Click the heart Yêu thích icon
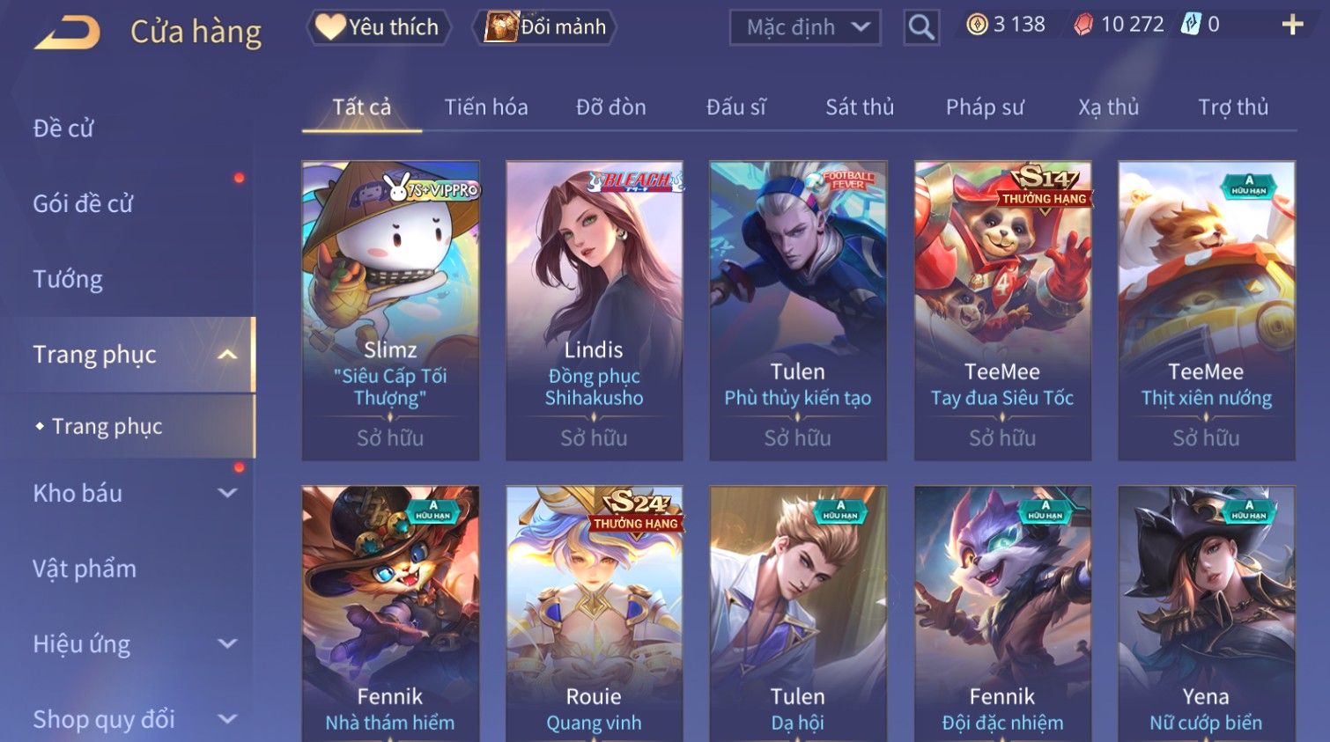This screenshot has width=1330, height=742. click(330, 26)
